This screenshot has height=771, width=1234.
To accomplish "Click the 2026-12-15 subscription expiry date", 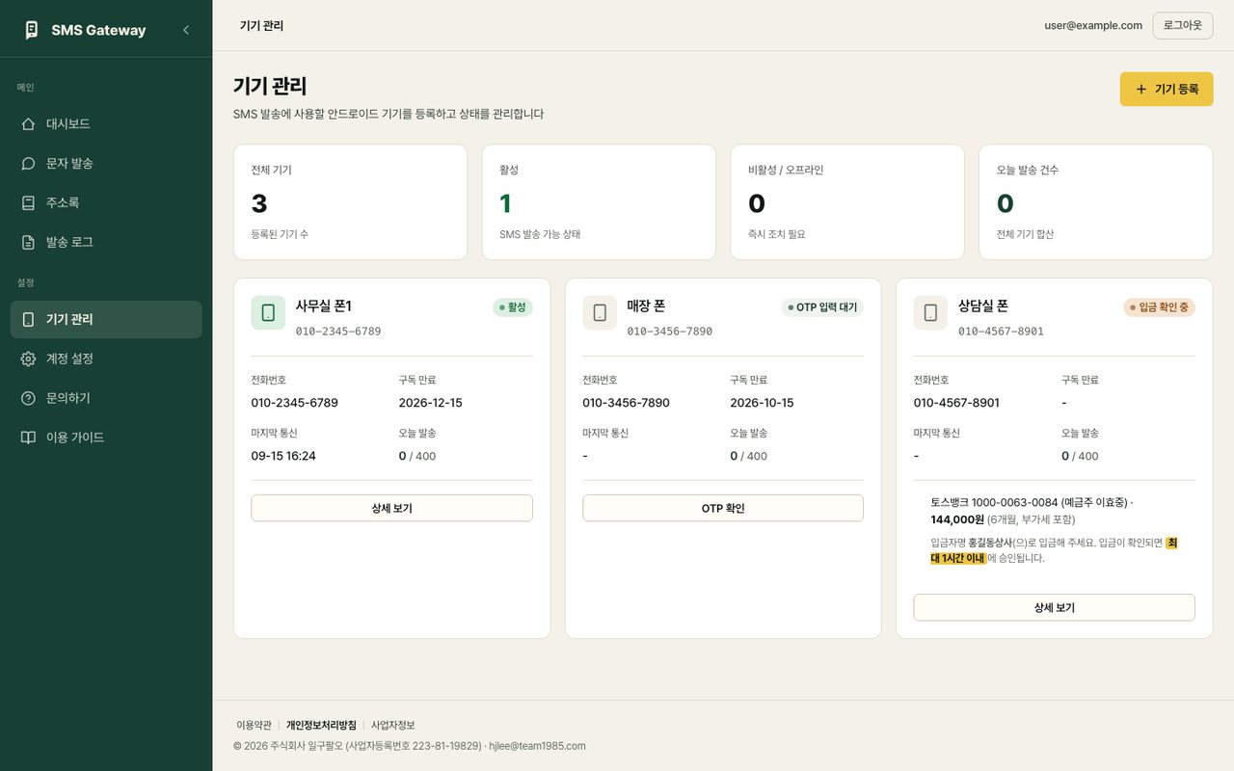I will pos(430,403).
